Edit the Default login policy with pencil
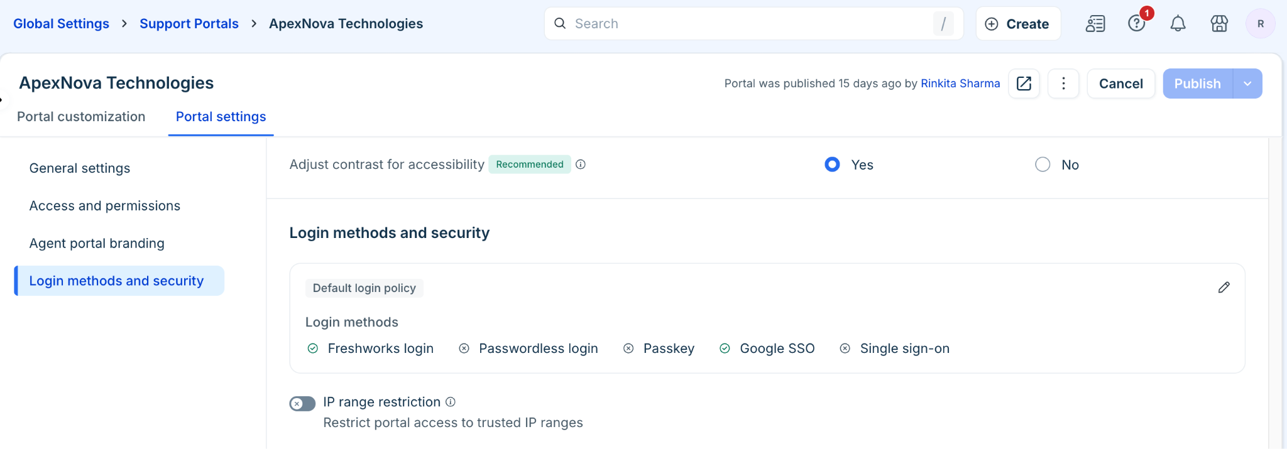 coord(1224,288)
